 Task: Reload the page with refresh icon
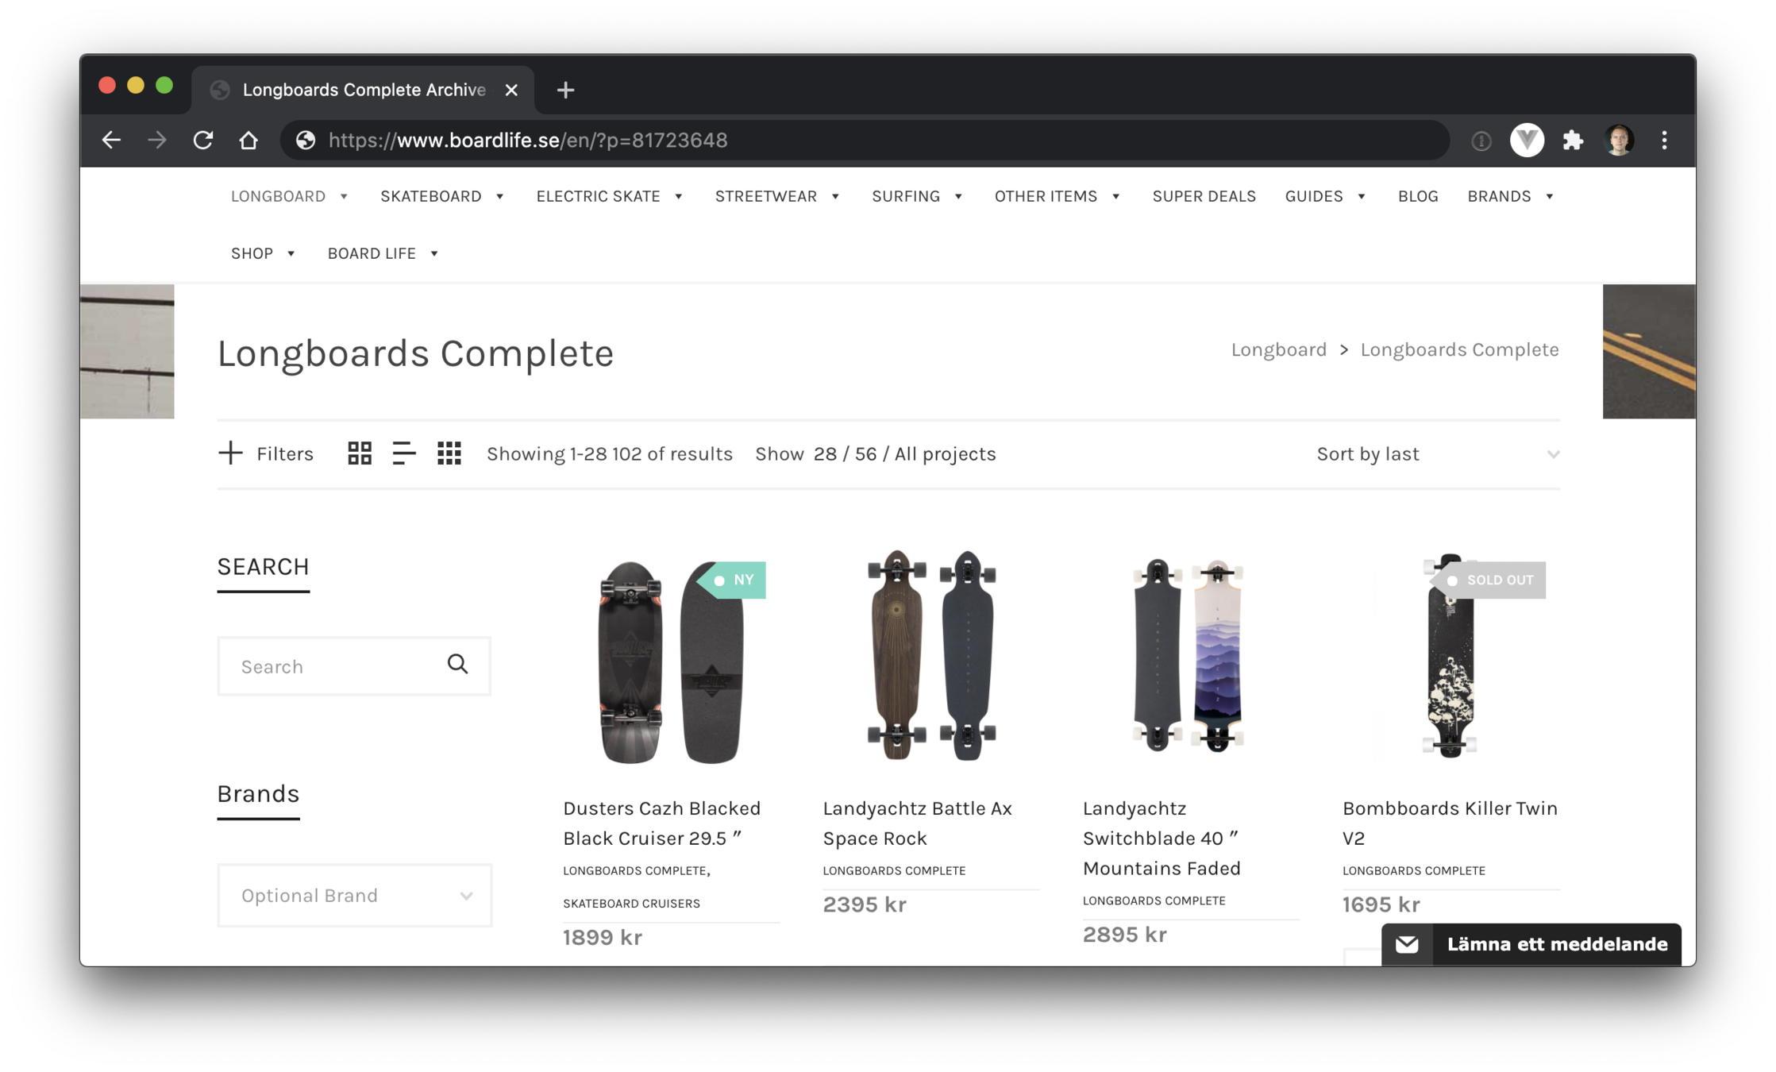pyautogui.click(x=203, y=141)
